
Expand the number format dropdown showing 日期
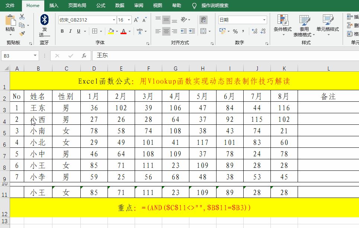[x=265, y=20]
